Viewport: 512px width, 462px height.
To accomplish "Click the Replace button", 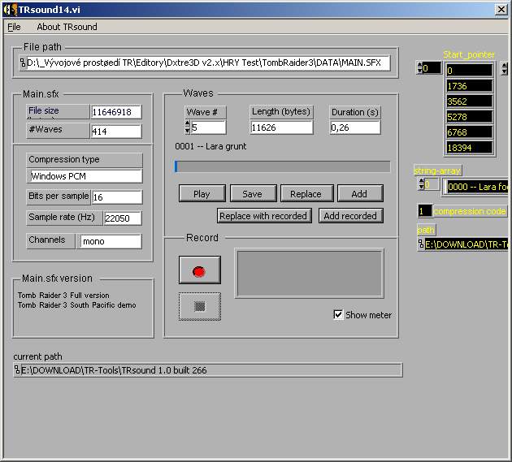I will [306, 194].
